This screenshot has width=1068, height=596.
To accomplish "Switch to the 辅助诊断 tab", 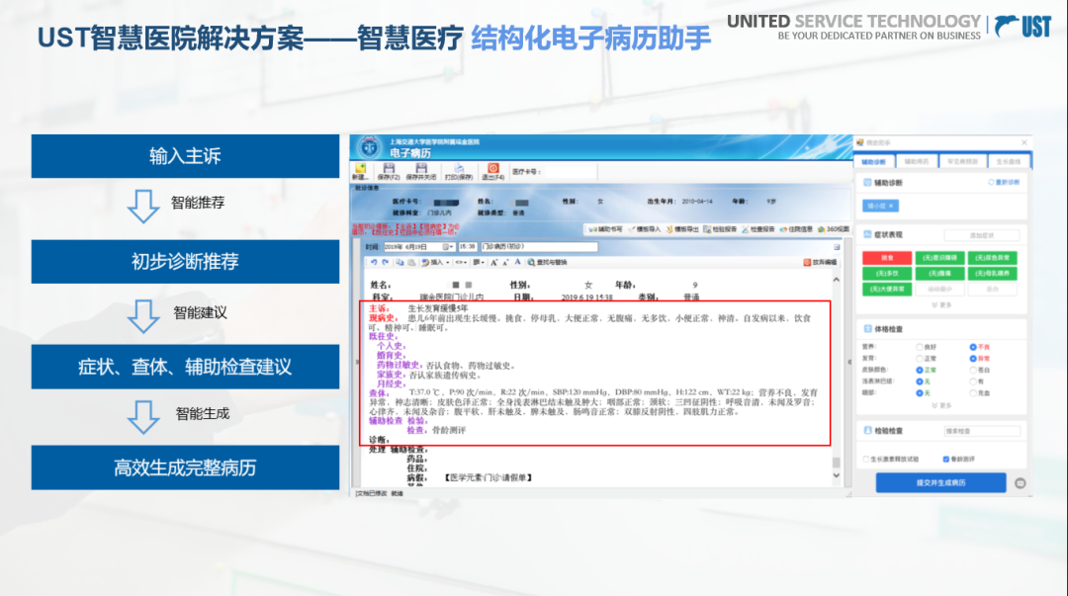I will click(874, 161).
